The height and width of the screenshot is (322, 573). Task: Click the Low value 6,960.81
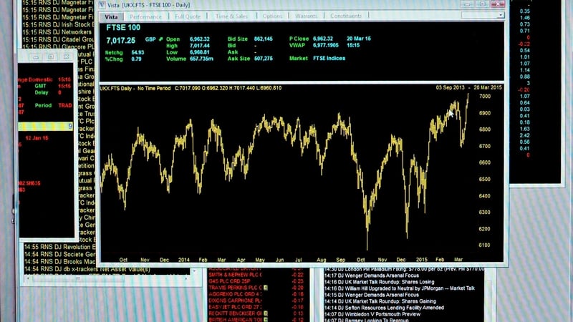tap(200, 52)
